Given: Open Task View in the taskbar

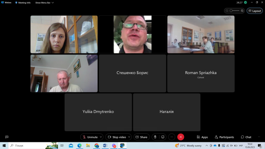Looking at the screenshot, I should coord(62,145).
